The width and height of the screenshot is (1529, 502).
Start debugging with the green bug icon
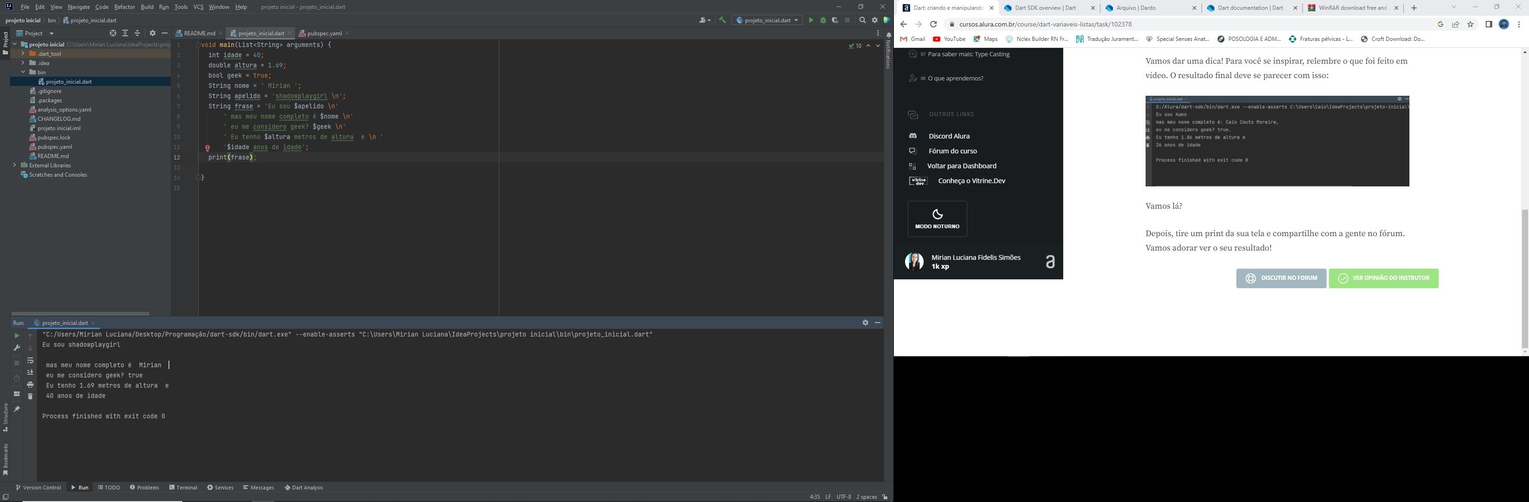823,20
